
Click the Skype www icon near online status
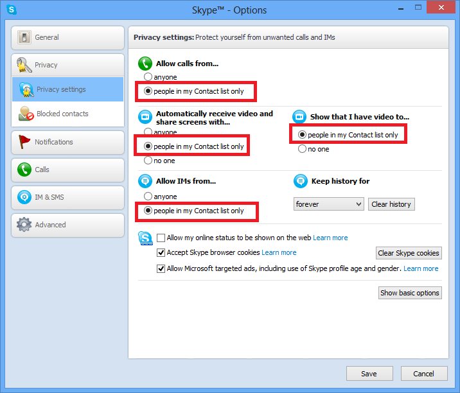point(145,238)
